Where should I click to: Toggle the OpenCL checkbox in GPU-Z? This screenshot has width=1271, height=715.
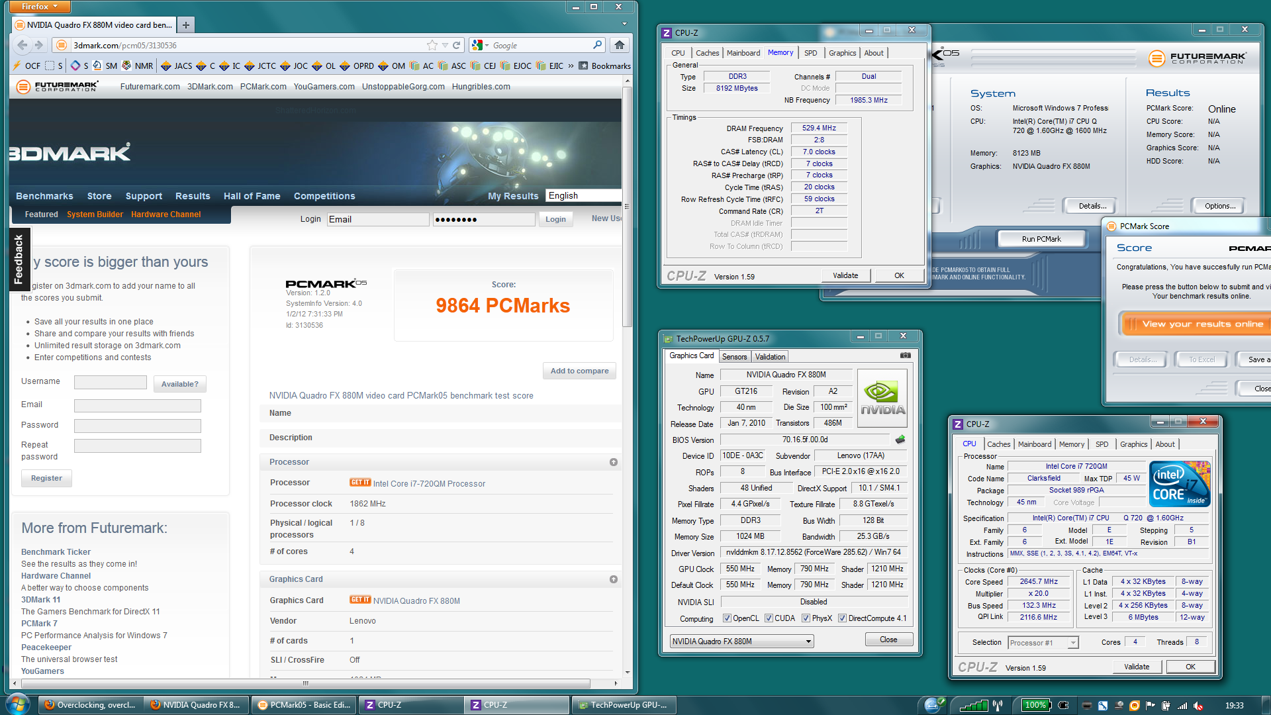(727, 618)
